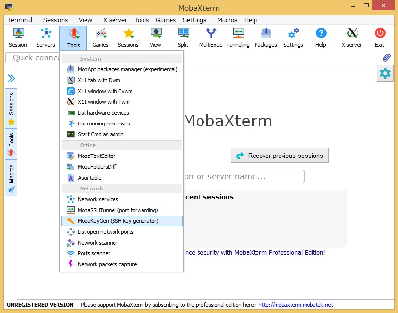Open the Settings gears toolbar icon
Image resolution: width=398 pixels, height=313 pixels.
[x=293, y=37]
